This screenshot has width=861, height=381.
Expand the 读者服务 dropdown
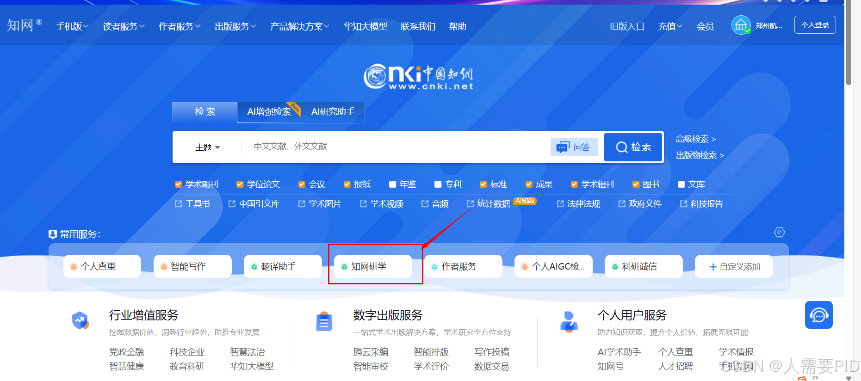(124, 26)
